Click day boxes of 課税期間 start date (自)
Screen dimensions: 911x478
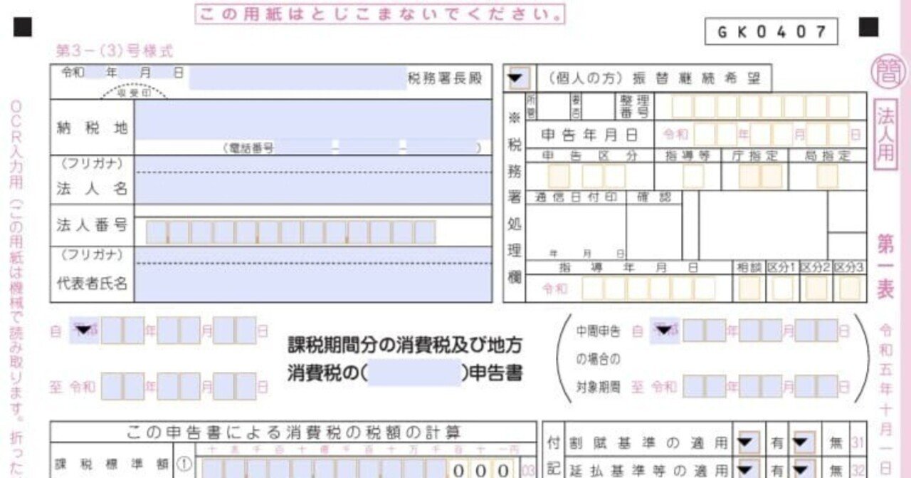coord(235,331)
